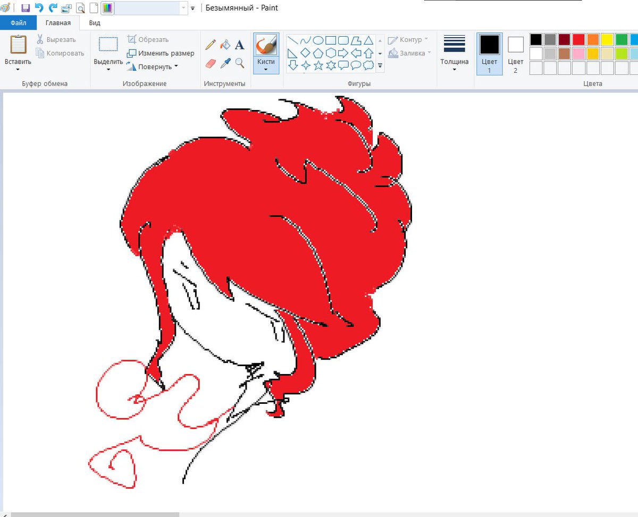Click Изменить размер button
This screenshot has width=638, height=517.
tap(161, 53)
